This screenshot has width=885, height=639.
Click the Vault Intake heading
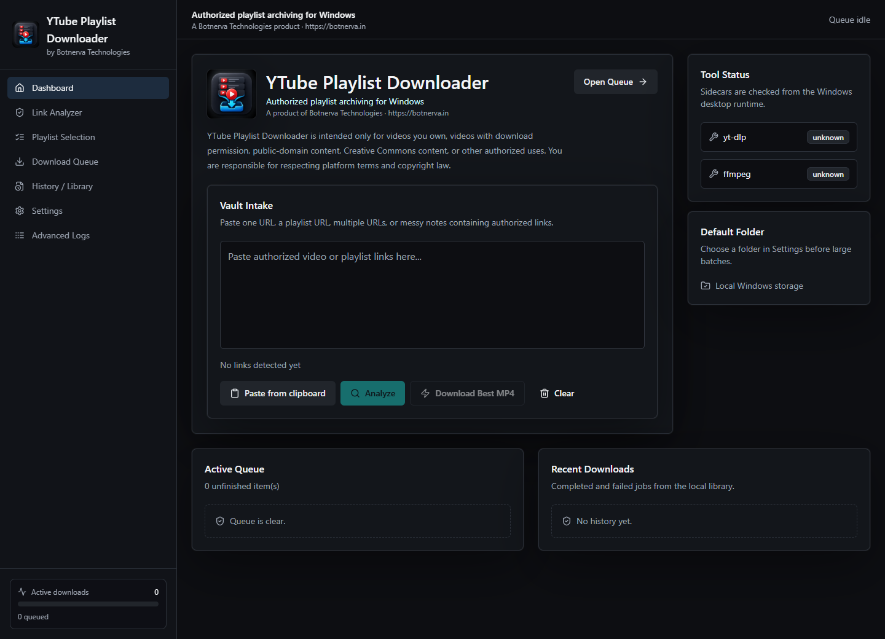(x=246, y=205)
